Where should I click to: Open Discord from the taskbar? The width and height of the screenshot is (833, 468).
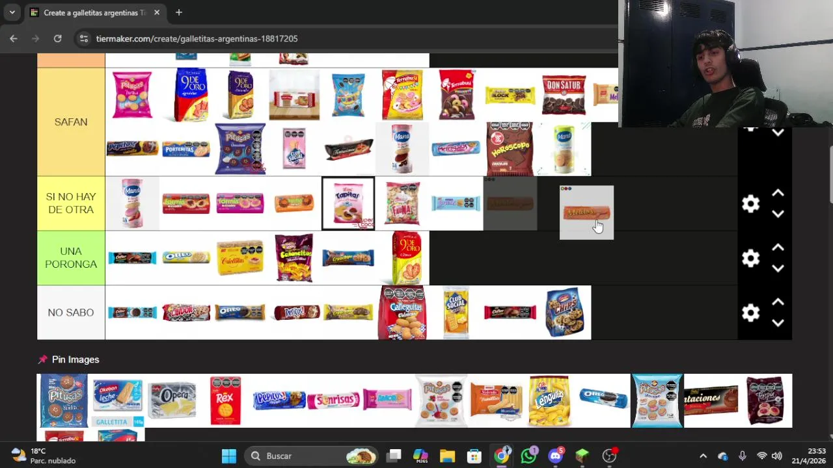555,456
